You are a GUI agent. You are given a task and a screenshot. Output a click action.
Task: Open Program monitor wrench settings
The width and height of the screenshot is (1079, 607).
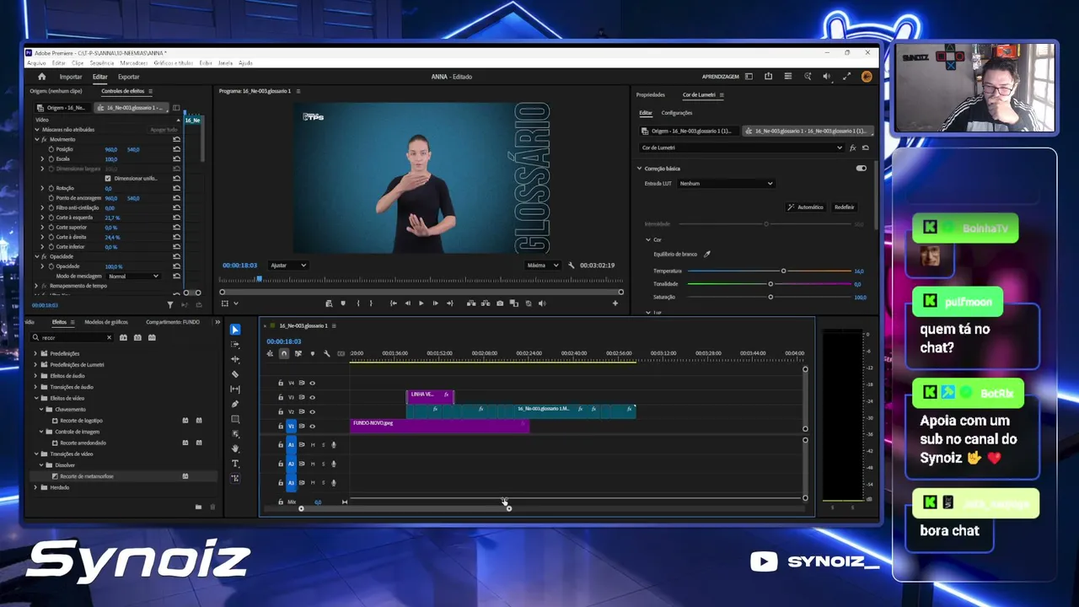coord(572,265)
